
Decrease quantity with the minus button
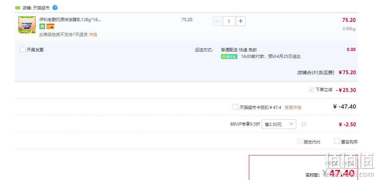coord(217,21)
